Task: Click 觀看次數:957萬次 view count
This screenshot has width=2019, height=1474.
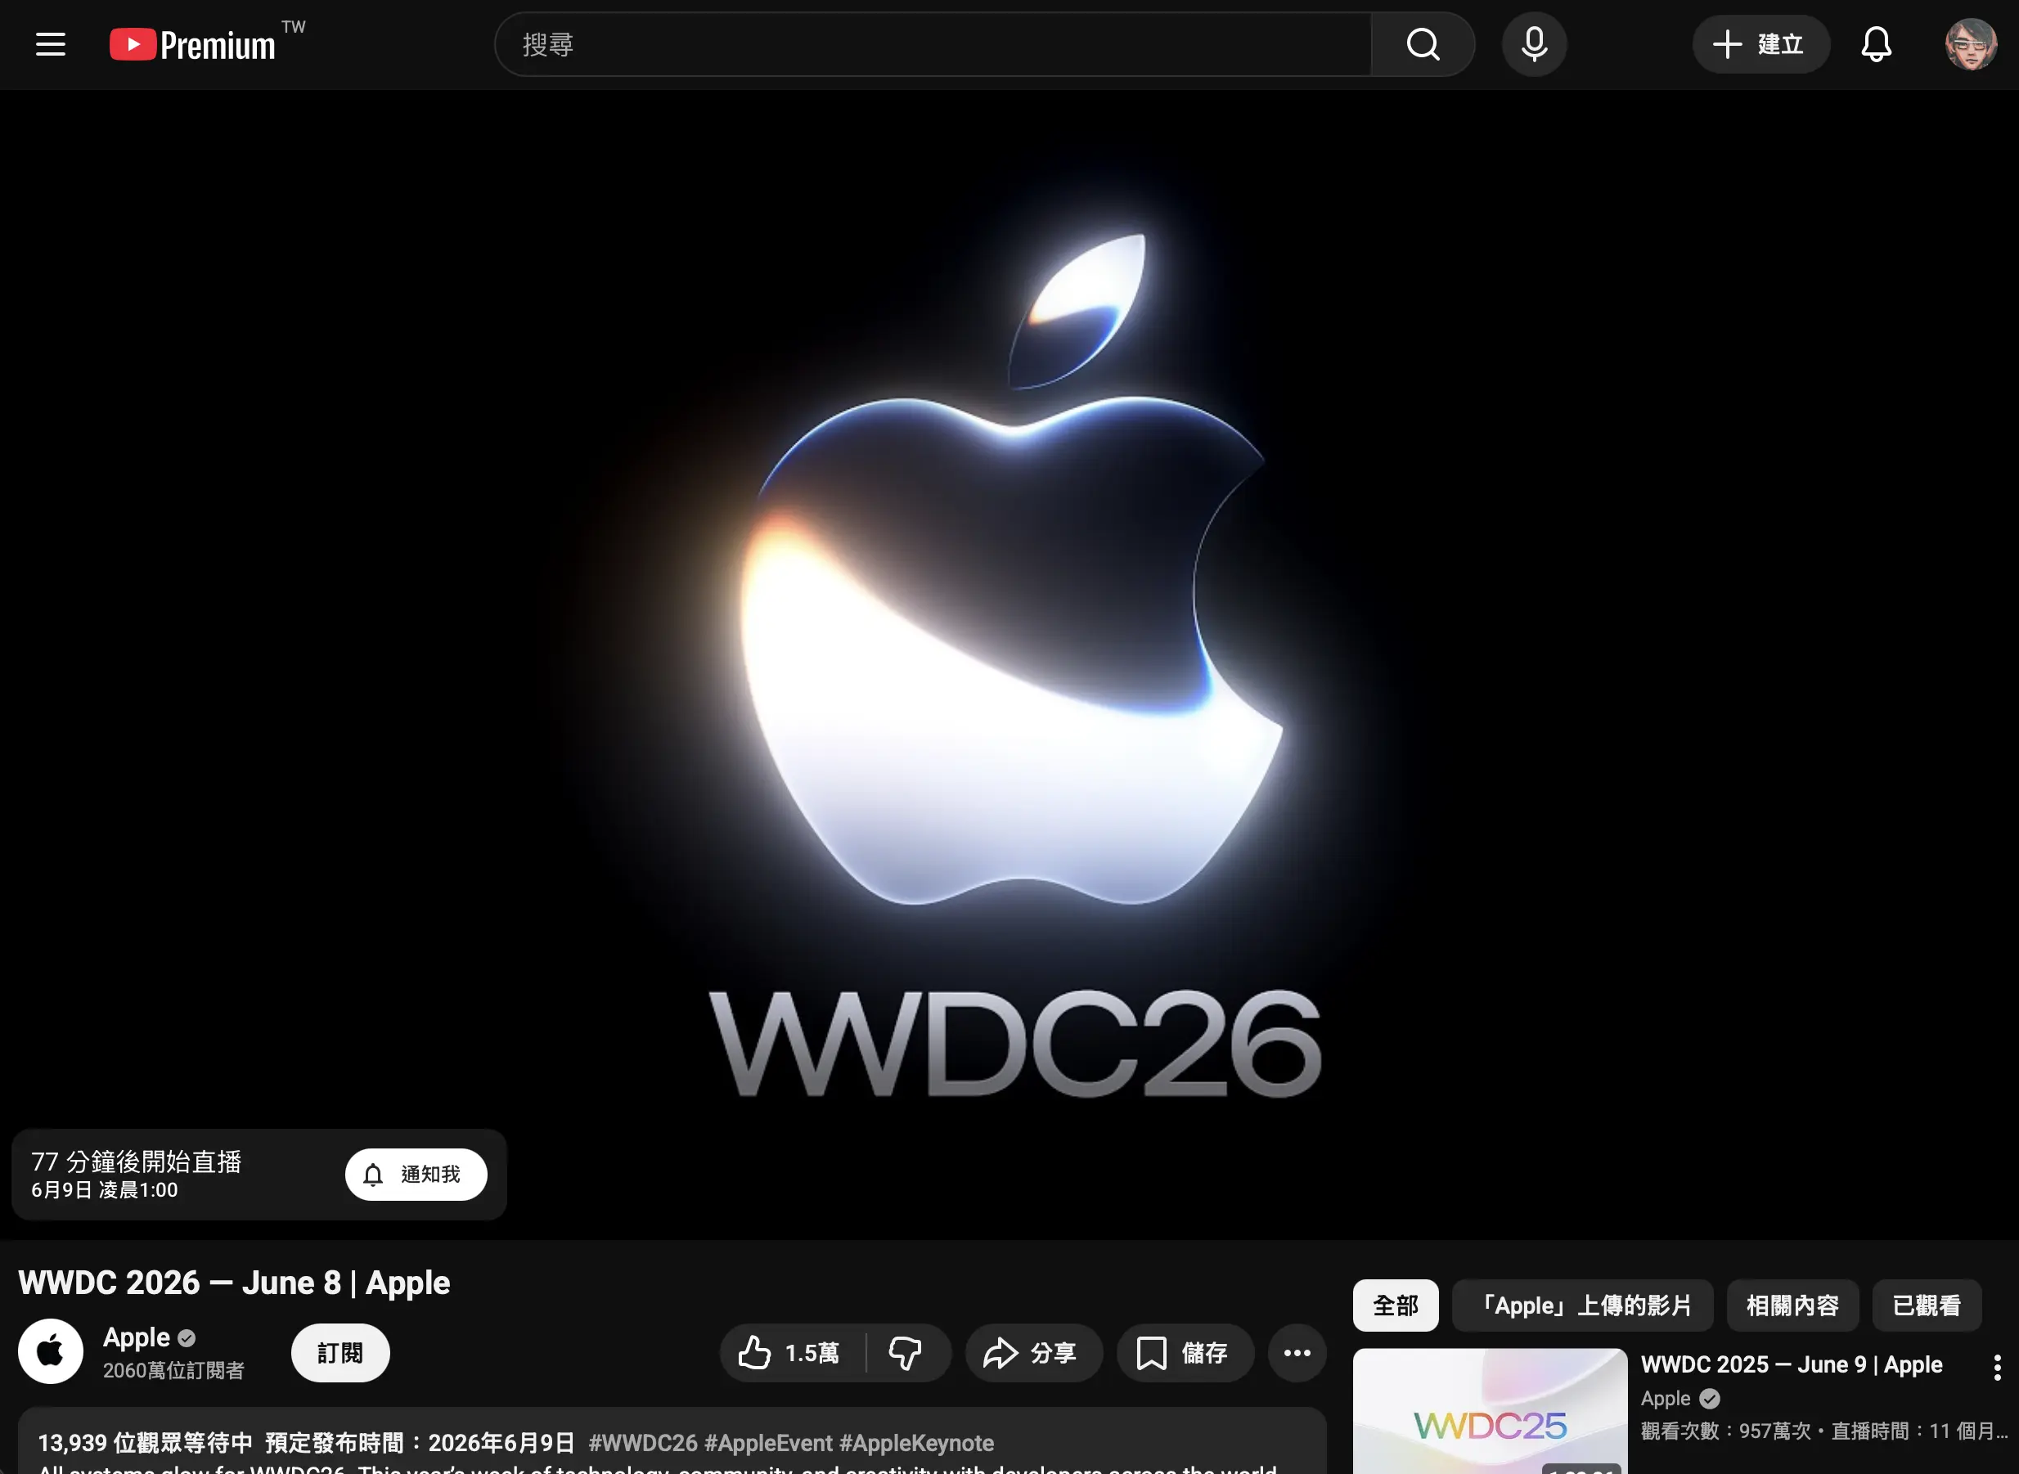Action: coord(1725,1431)
